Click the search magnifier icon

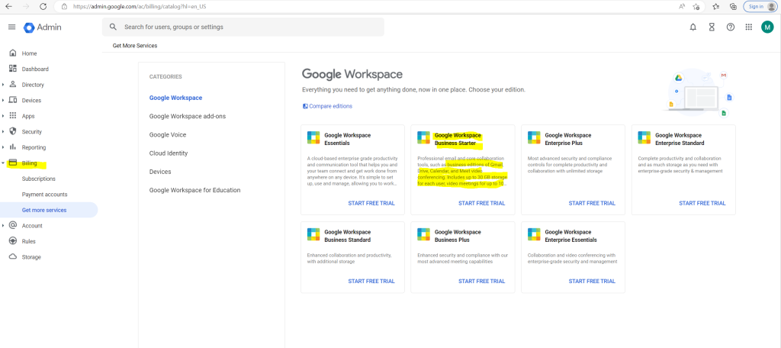pos(113,27)
